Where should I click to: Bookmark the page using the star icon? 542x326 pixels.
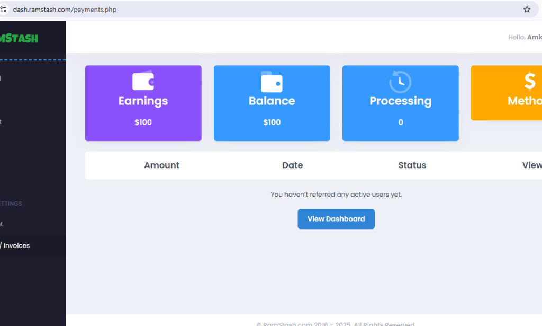click(x=527, y=9)
